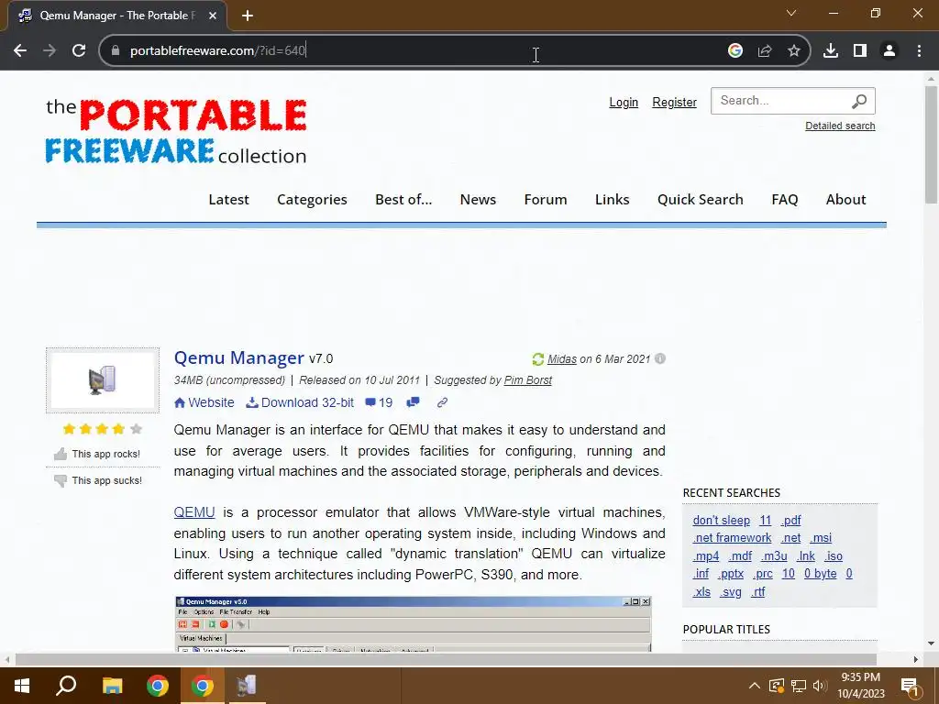Screen dimensions: 939x704
Task: Select recent search .net framework
Action: click(732, 537)
